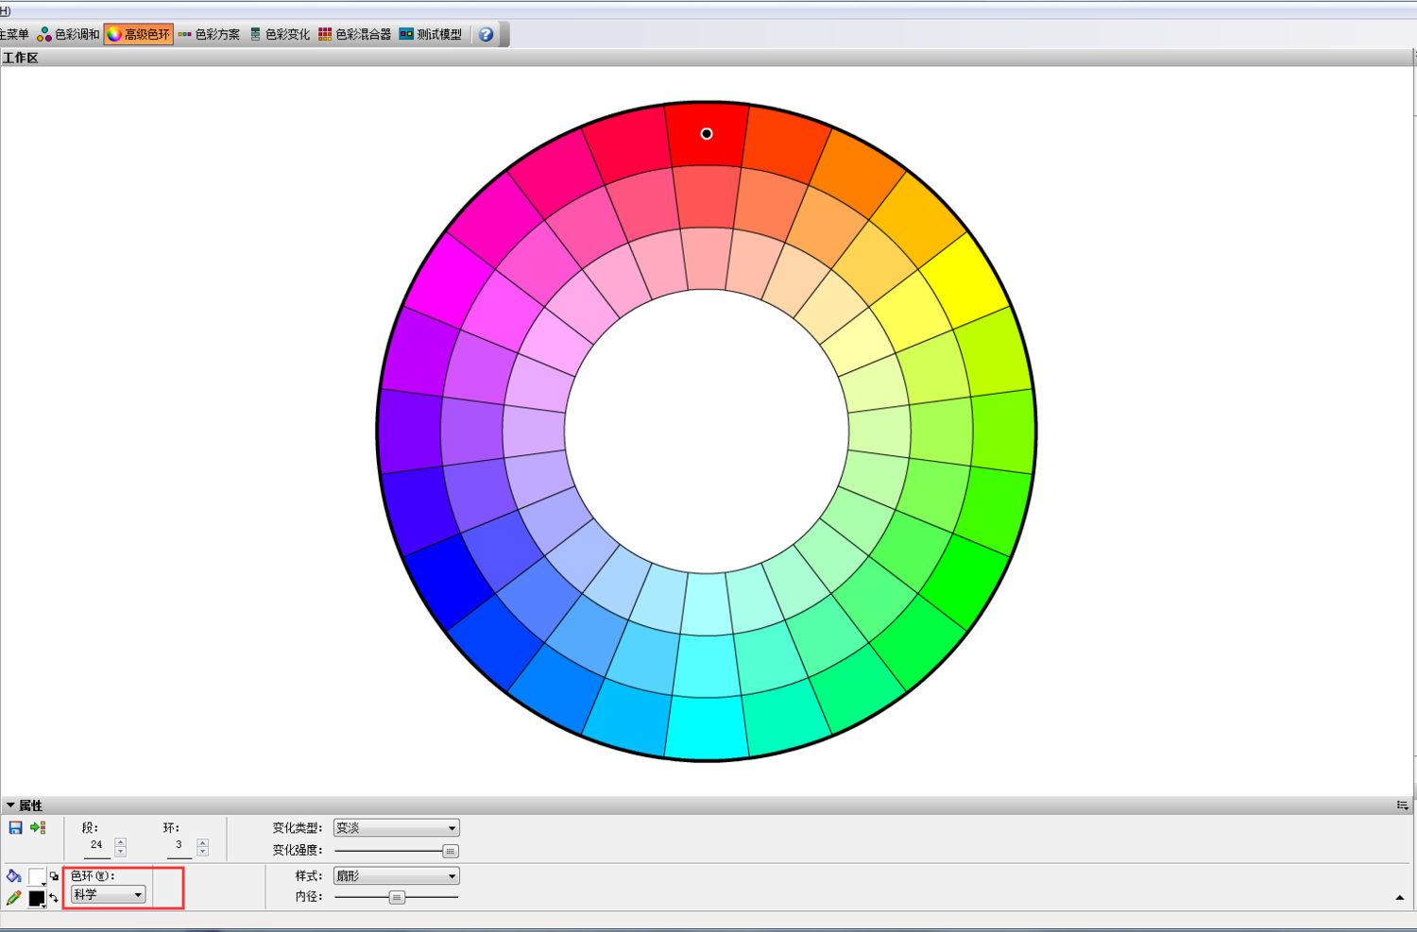Open the 色彩调和 color harmony tool
This screenshot has width=1417, height=932.
[x=68, y=35]
